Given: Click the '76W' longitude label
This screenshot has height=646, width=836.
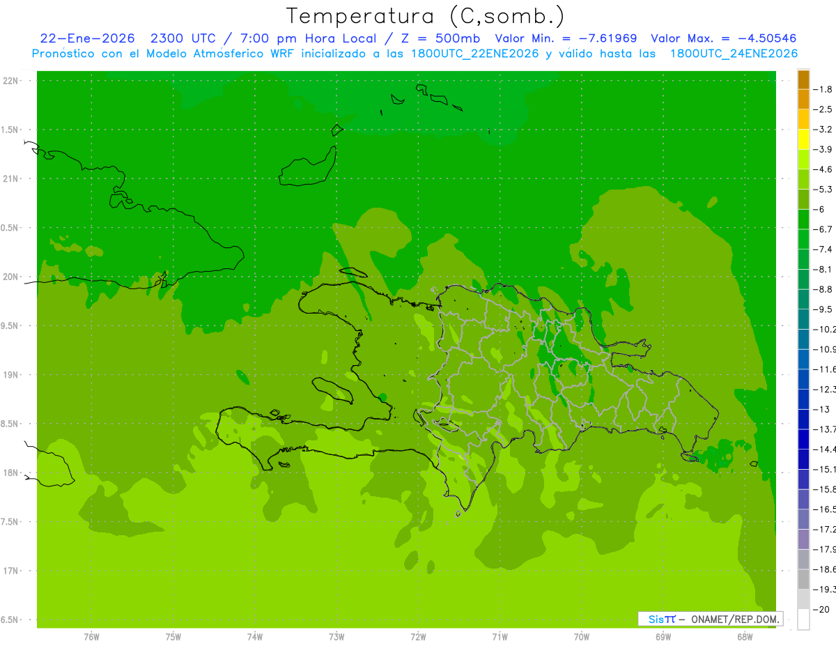Looking at the screenshot, I should [x=91, y=637].
